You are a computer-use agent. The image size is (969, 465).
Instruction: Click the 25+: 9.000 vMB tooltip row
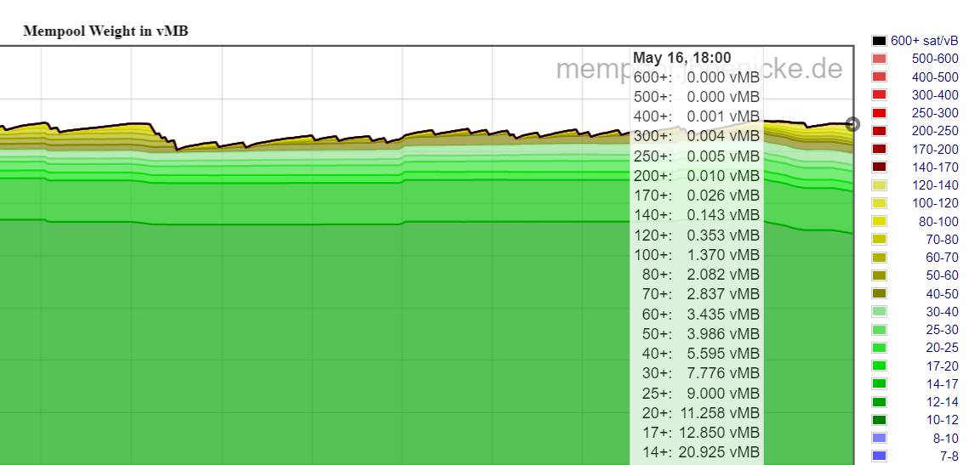[x=701, y=393]
